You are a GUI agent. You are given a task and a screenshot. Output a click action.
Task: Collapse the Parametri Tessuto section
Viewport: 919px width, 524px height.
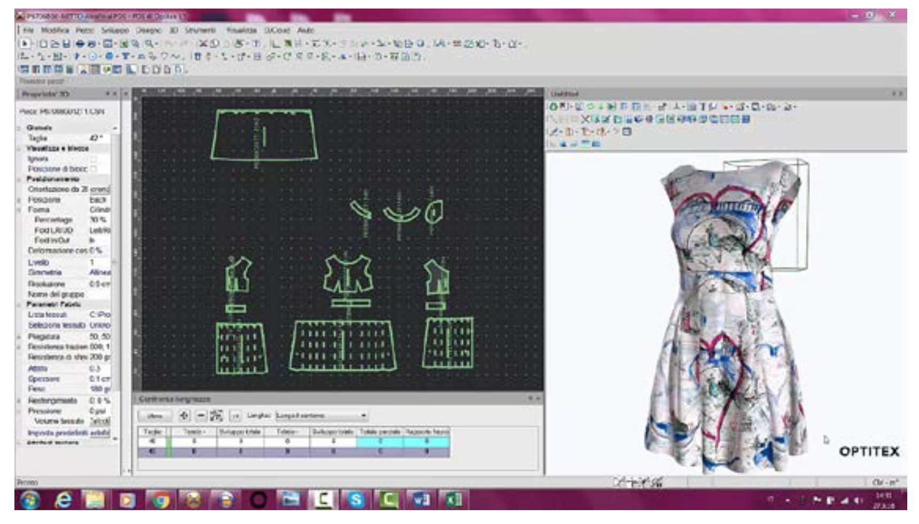[20, 304]
